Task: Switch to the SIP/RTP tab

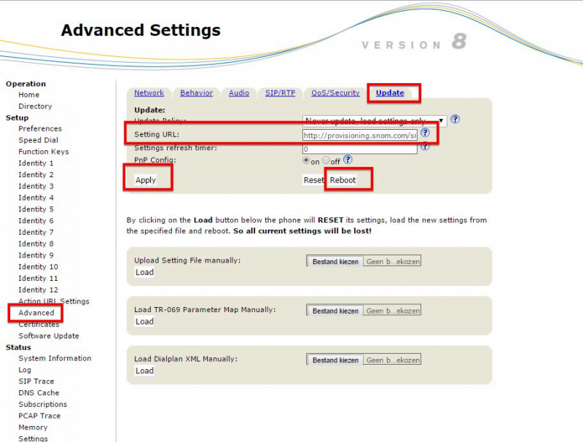Action: pyautogui.click(x=280, y=93)
